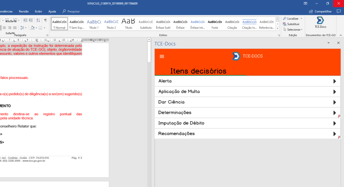Open the shading color dropdown
344x187 pixels.
[36, 28]
